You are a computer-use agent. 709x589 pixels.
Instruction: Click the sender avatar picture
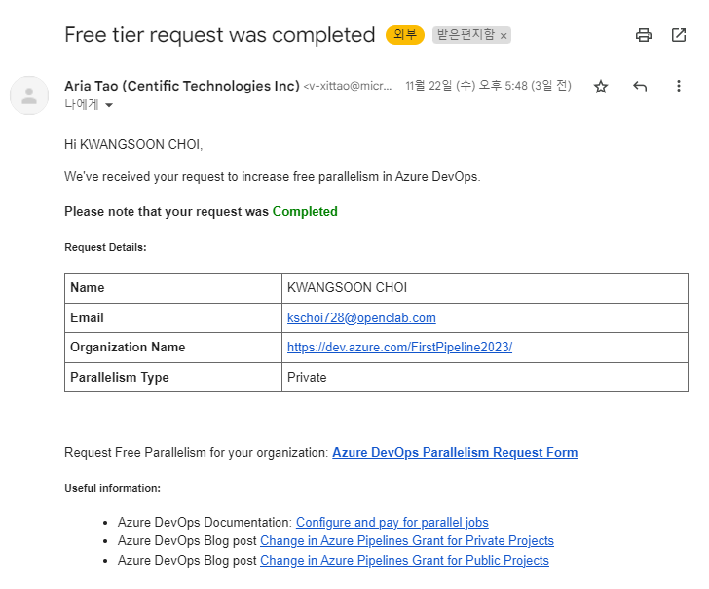pos(29,95)
